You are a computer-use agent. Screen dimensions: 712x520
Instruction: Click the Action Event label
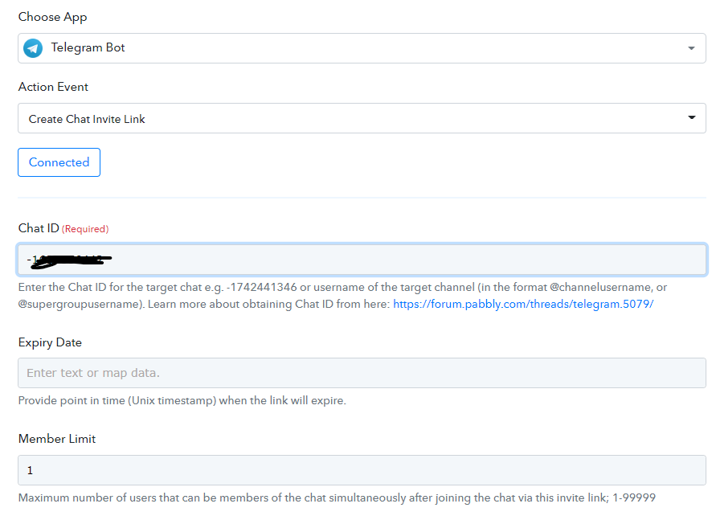53,87
